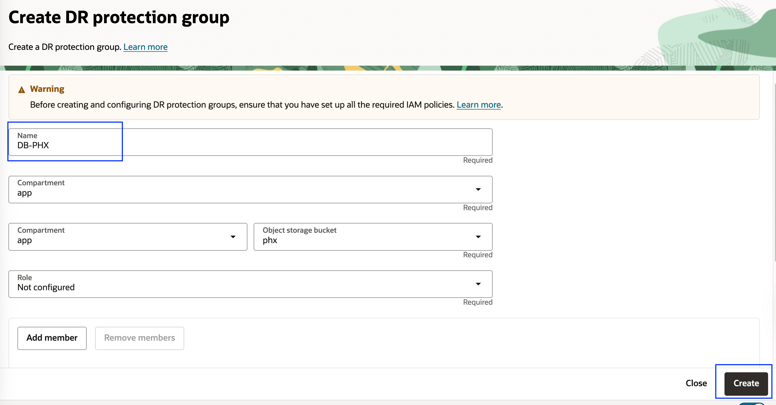Image resolution: width=776 pixels, height=405 pixels.
Task: Open Learn more link about IAM policies
Action: coord(478,105)
